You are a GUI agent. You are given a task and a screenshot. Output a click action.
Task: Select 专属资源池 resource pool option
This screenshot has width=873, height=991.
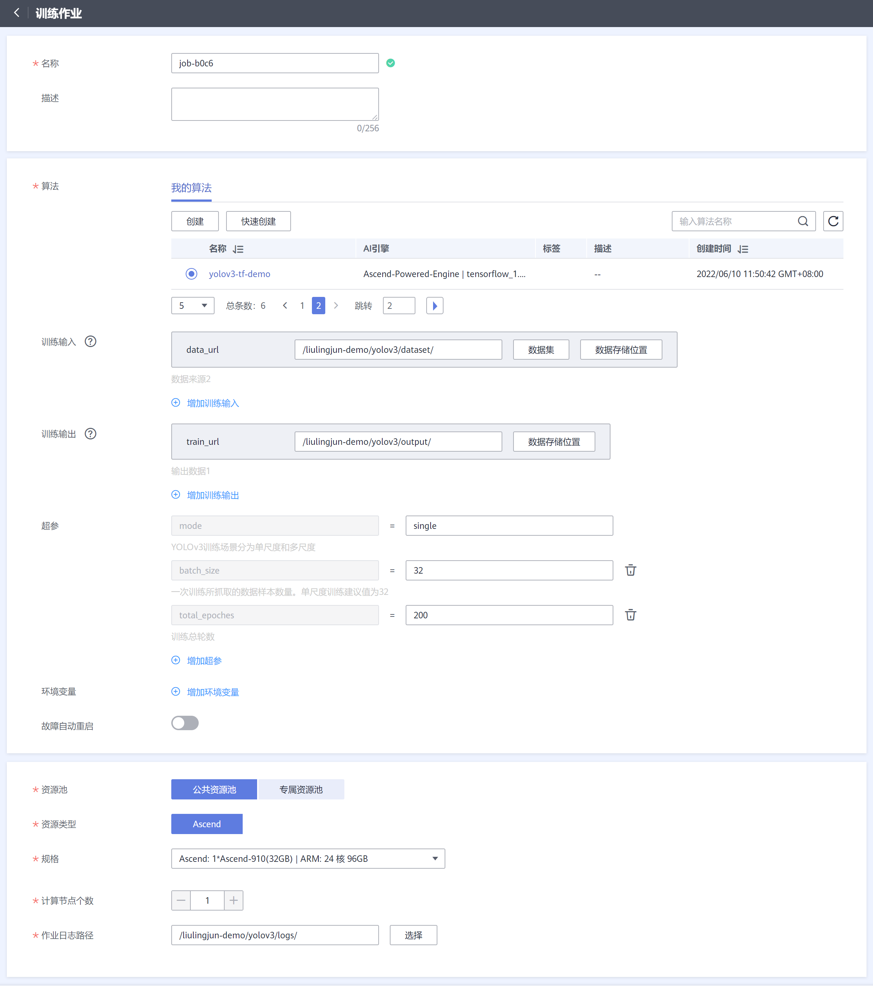[x=300, y=790]
